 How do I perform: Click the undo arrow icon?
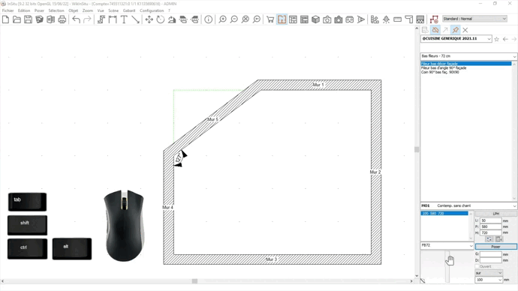[76, 19]
